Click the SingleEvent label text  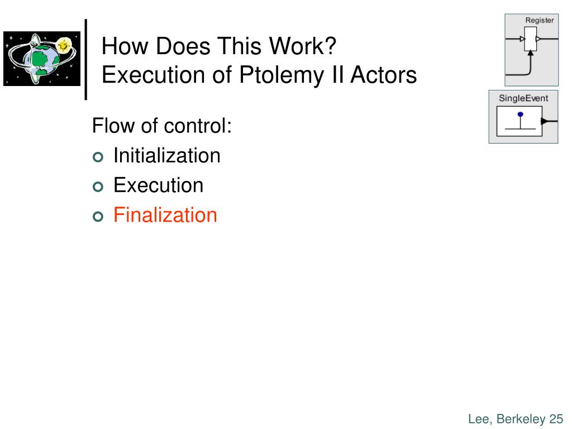pyautogui.click(x=523, y=98)
